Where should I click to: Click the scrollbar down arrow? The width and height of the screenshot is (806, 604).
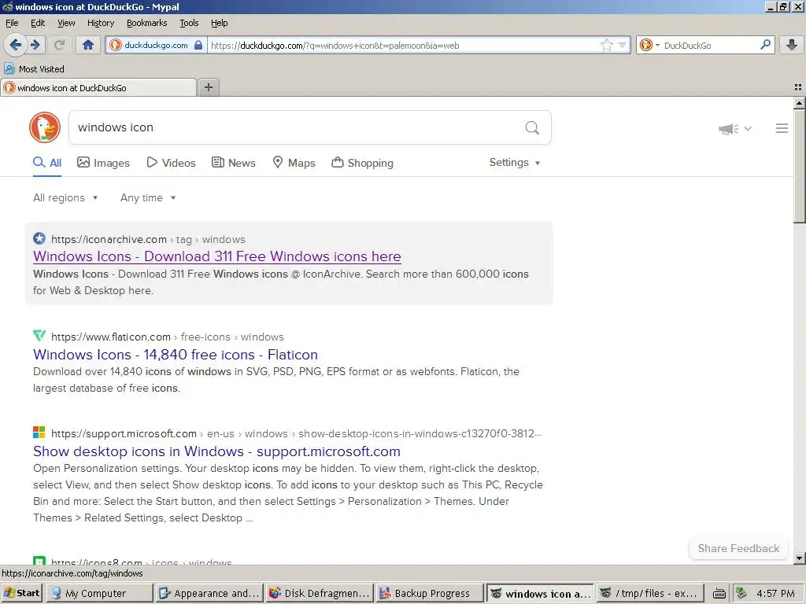click(x=799, y=558)
